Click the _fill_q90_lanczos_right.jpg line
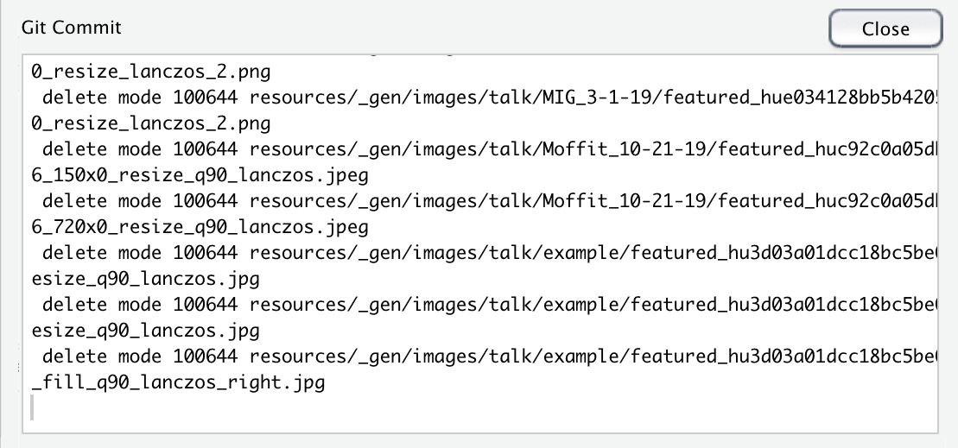Screen dimensions: 958x448 click(178, 383)
